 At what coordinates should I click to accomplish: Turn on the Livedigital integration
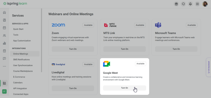pyautogui.click(x=73, y=88)
